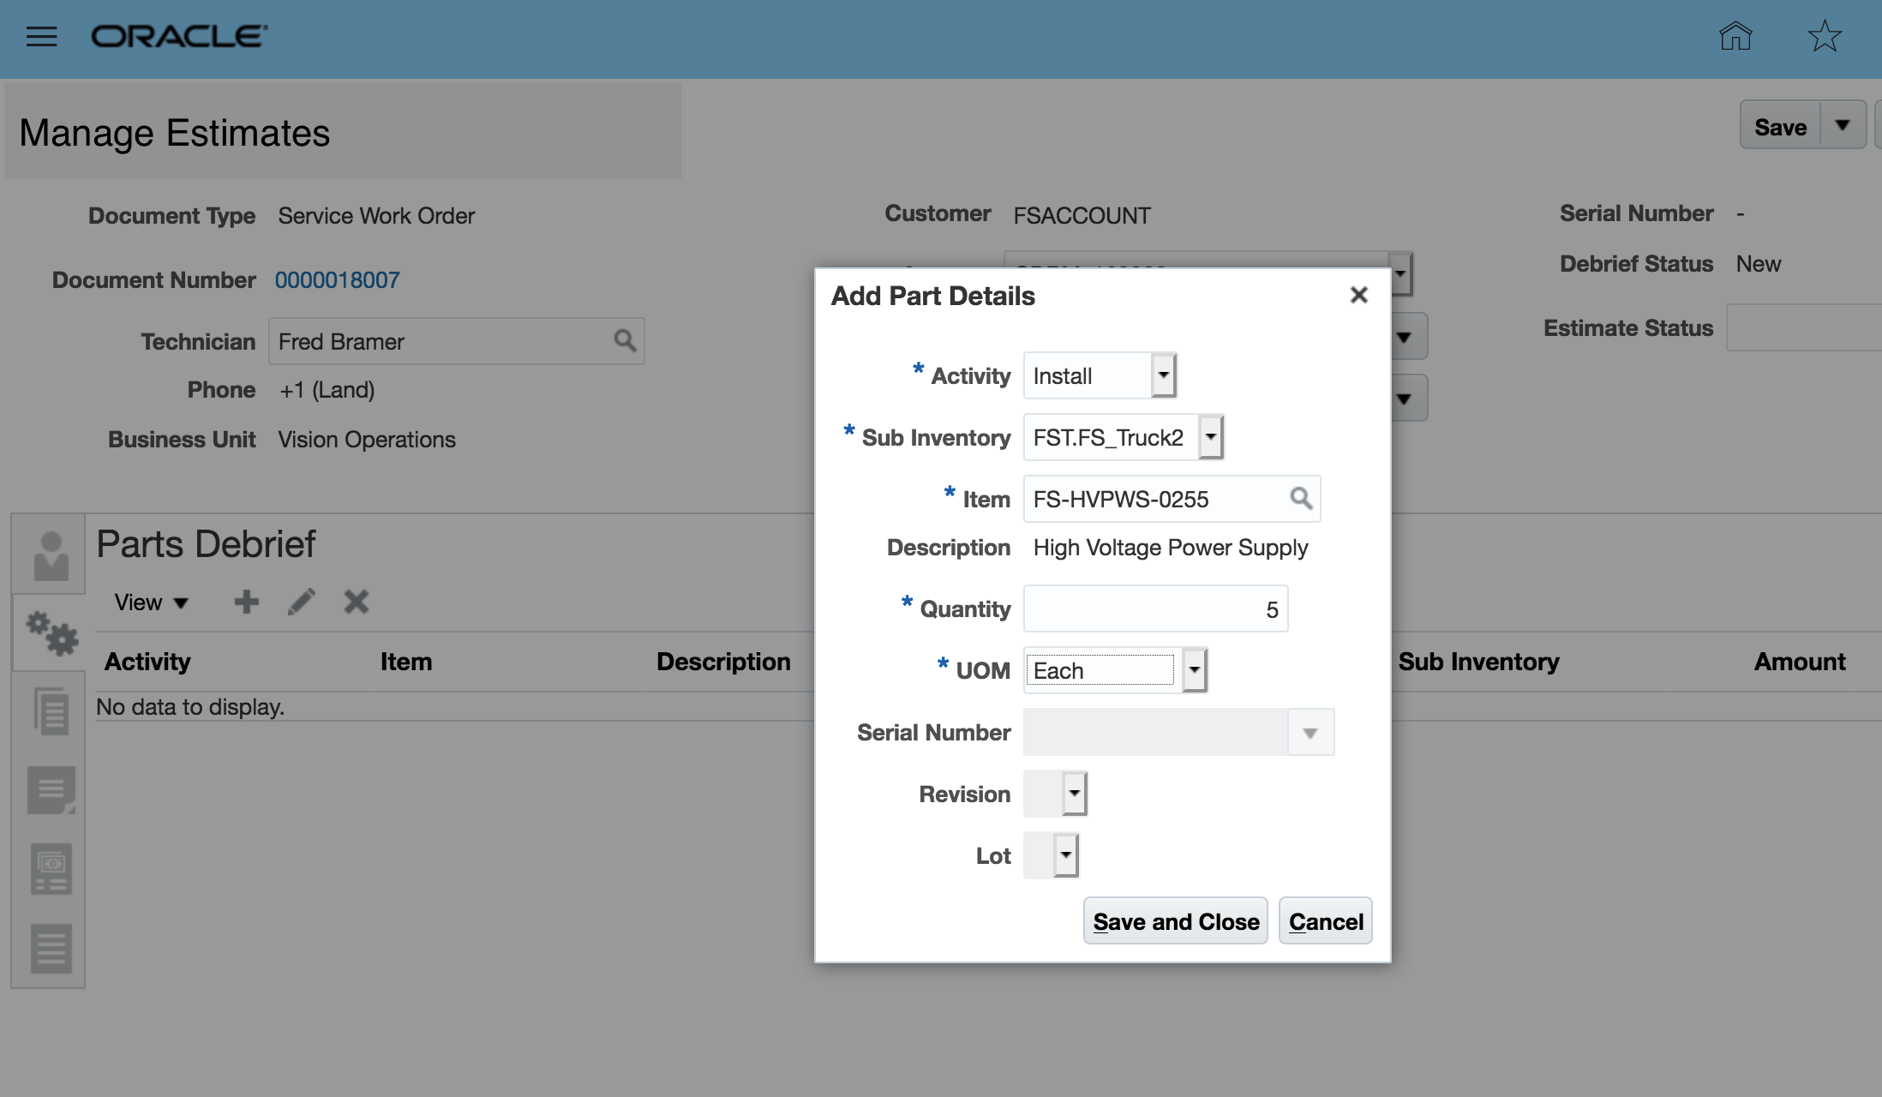
Task: Expand the Activity dropdown
Action: tap(1163, 375)
